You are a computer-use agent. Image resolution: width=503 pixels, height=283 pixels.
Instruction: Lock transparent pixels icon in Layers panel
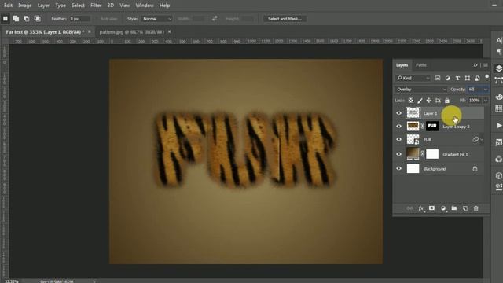coord(410,101)
